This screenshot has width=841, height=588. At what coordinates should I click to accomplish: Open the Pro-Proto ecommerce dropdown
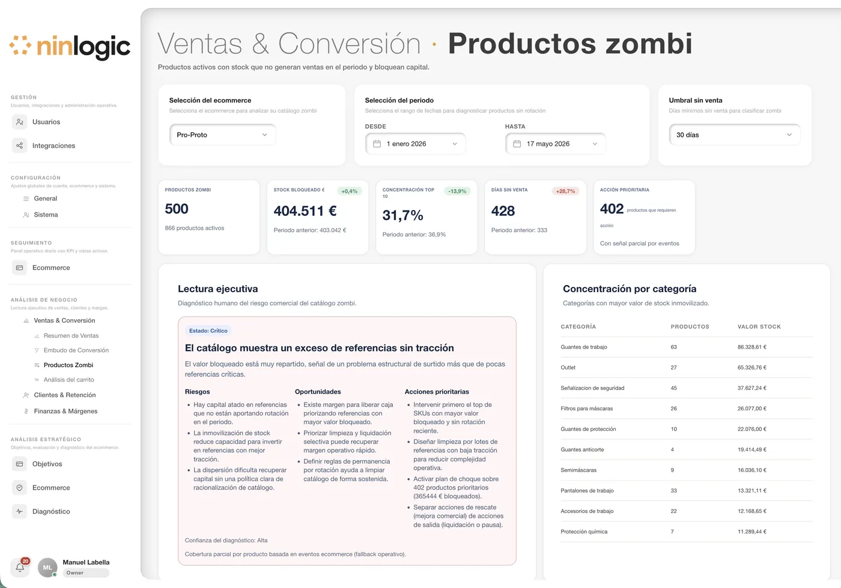[222, 135]
